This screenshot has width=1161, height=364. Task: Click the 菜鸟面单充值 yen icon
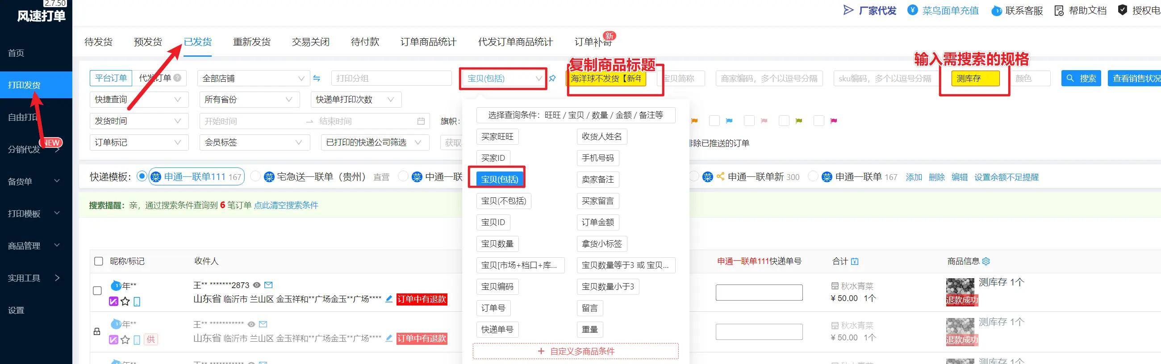[912, 10]
